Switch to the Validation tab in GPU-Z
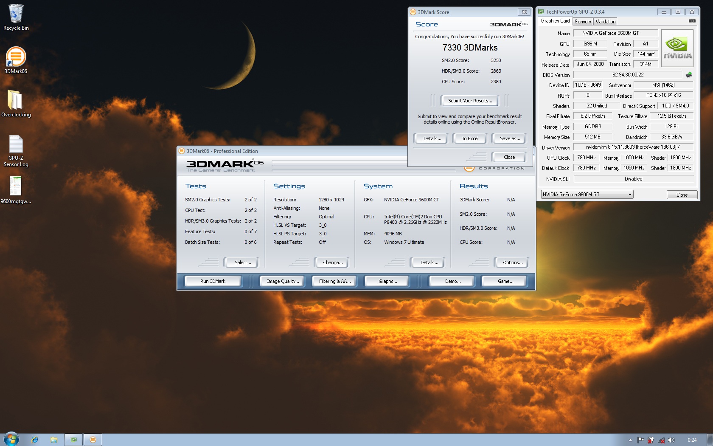 point(605,22)
